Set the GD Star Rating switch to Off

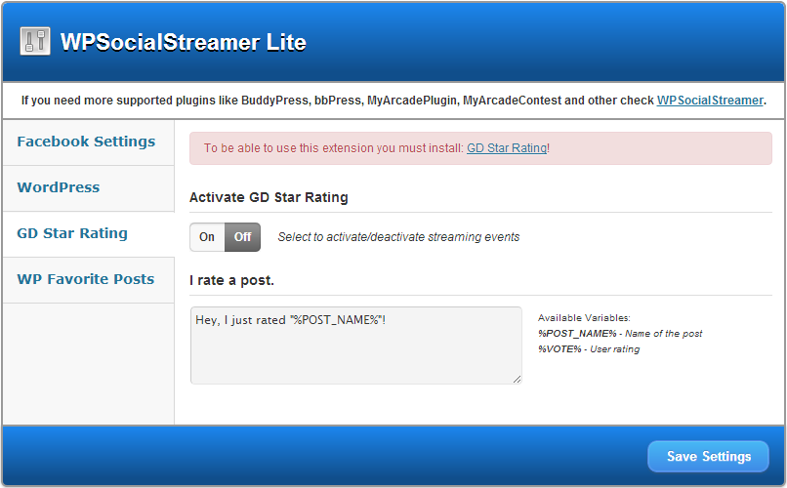coord(242,237)
